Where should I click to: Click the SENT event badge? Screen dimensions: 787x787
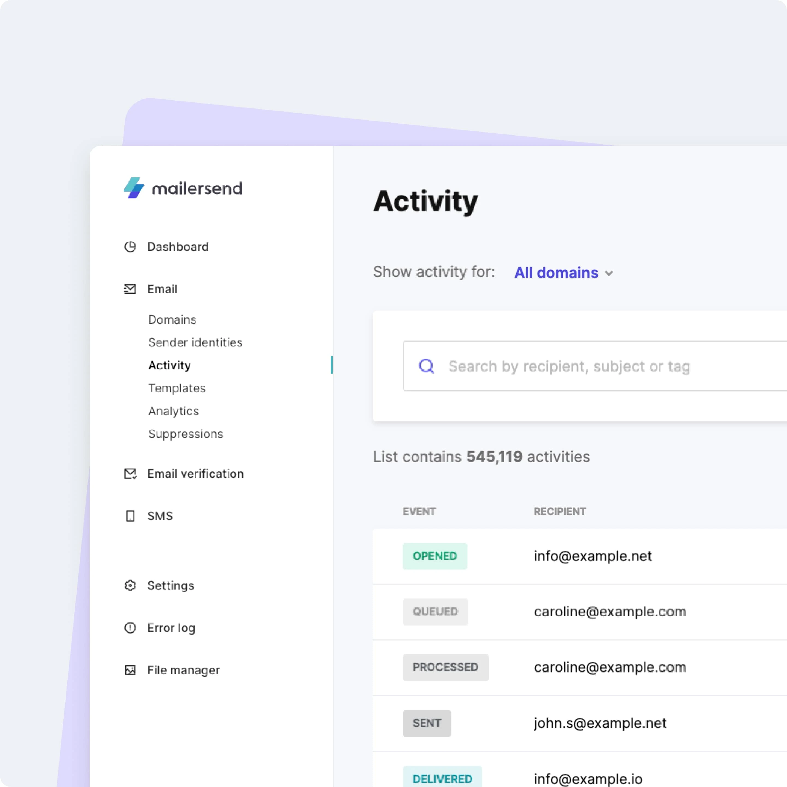[427, 723]
